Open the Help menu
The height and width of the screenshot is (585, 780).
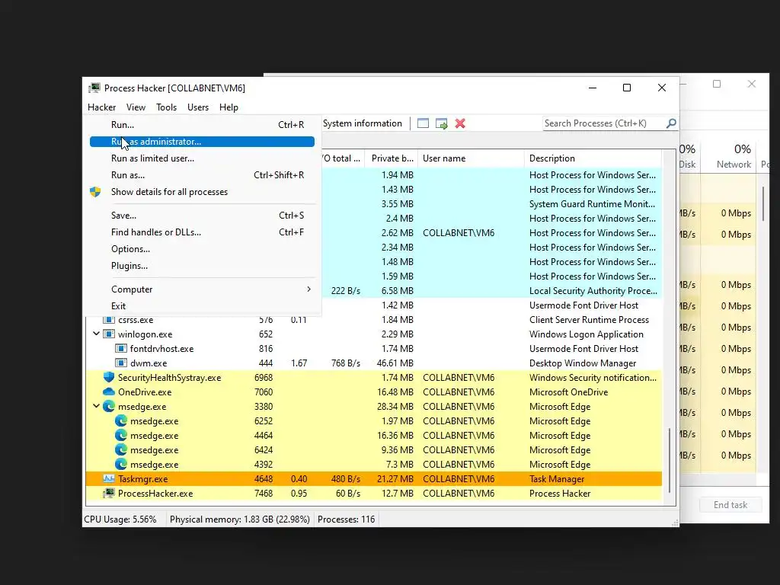pos(229,107)
